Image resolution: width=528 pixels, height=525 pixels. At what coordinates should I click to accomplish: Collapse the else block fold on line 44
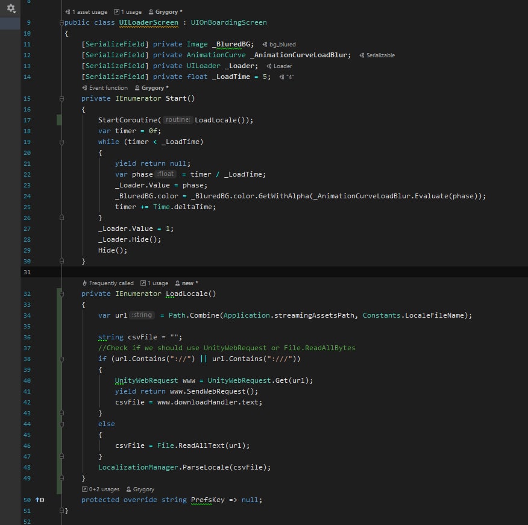click(x=61, y=424)
